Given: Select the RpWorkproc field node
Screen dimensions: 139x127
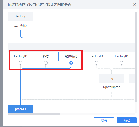Looking at the screenshot, I should click(111, 87).
